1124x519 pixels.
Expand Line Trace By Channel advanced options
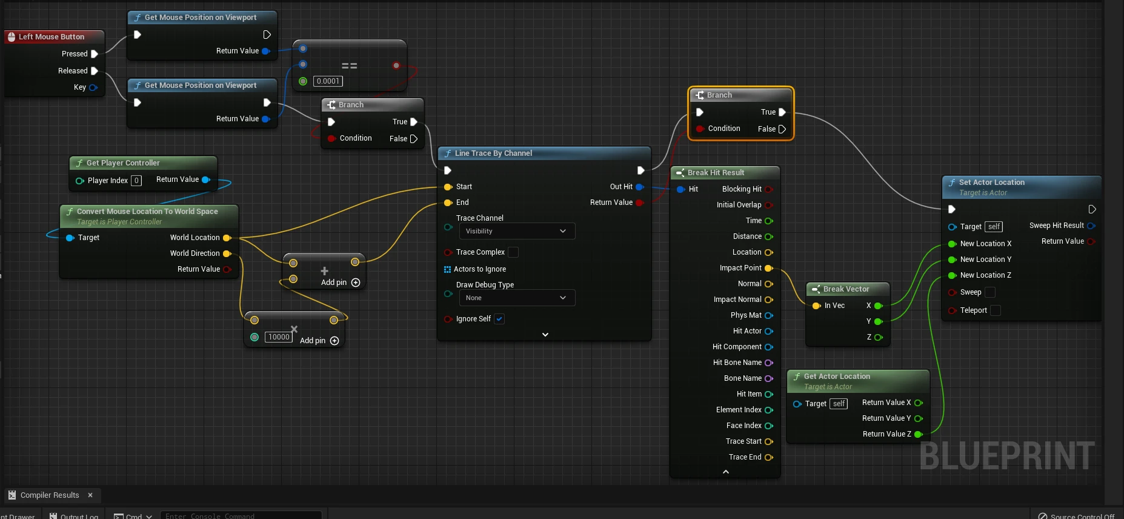tap(545, 335)
